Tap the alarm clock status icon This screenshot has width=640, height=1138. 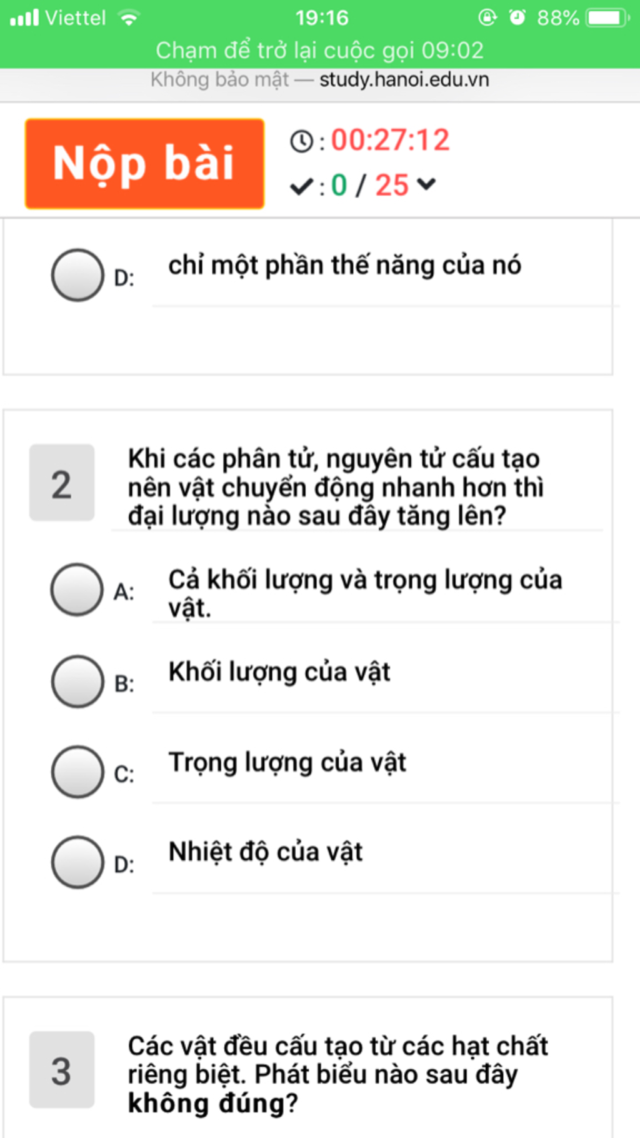tap(517, 18)
